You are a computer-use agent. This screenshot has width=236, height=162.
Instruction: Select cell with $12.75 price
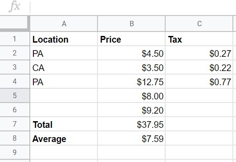131,82
